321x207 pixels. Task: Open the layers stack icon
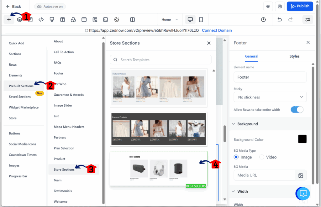[19, 20]
